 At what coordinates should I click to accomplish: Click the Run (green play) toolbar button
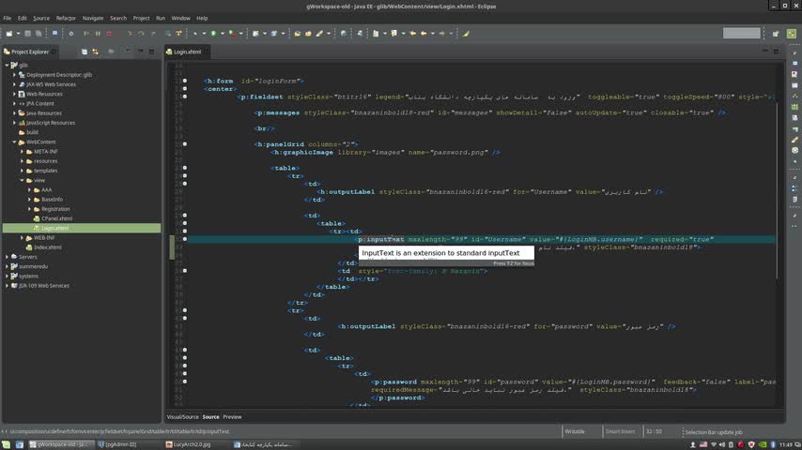pyautogui.click(x=214, y=34)
